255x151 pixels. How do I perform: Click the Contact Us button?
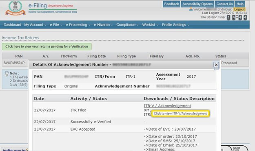click(224, 4)
